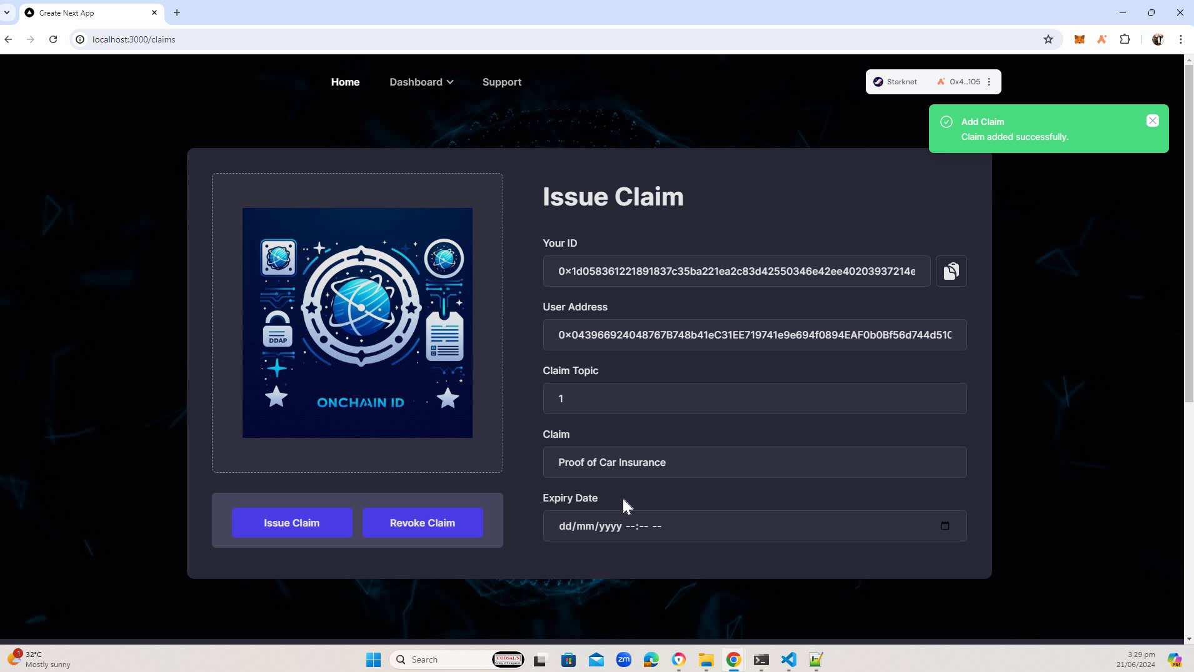Open the Windows Start menu

tap(373, 660)
